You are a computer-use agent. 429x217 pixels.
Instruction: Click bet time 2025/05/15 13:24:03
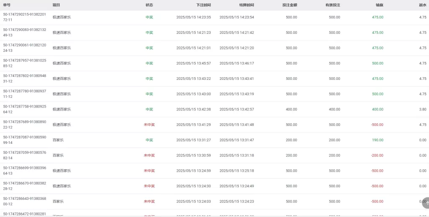(x=194, y=202)
